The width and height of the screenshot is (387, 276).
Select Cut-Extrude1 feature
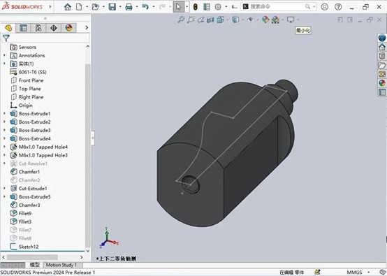(33, 189)
